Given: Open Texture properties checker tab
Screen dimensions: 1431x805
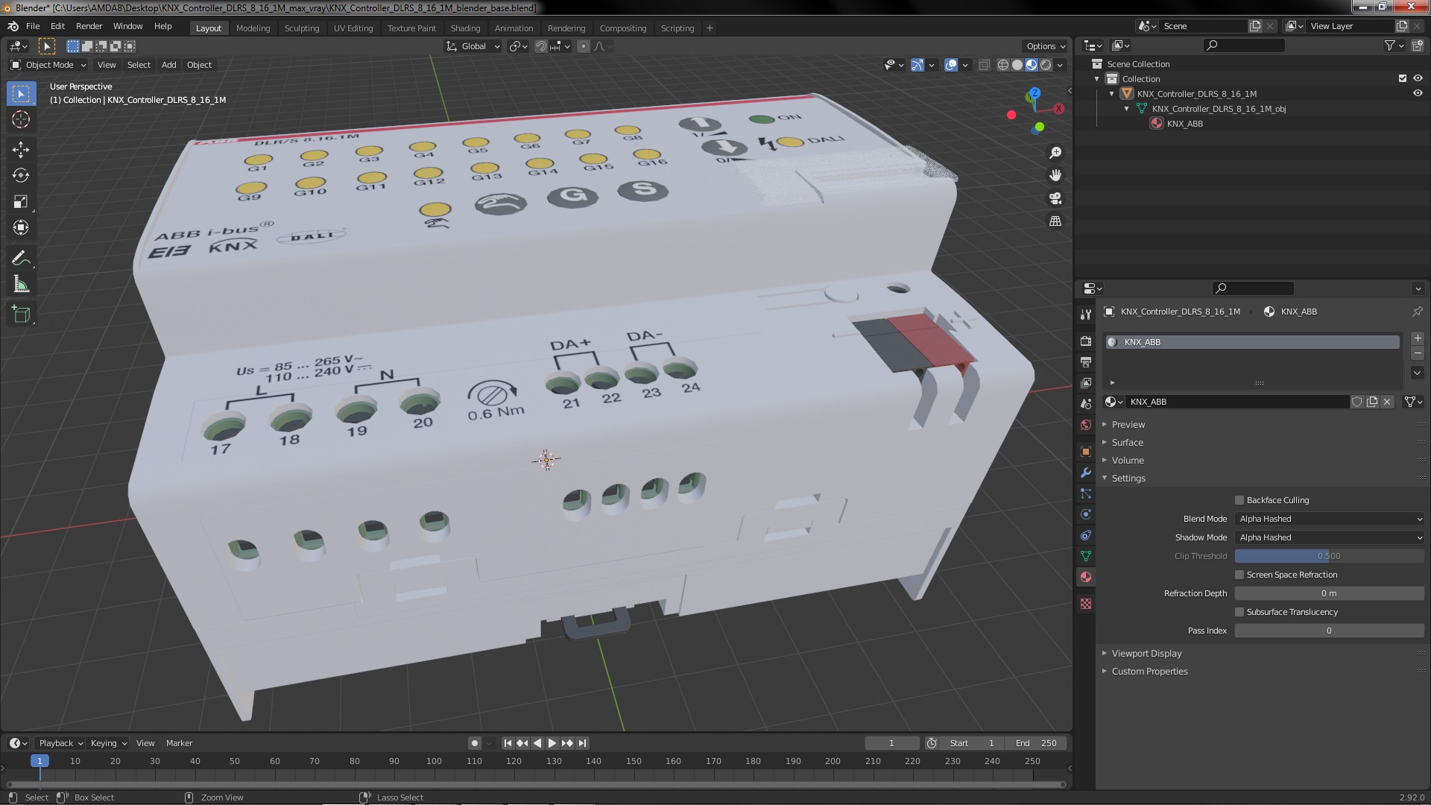Looking at the screenshot, I should [x=1086, y=604].
